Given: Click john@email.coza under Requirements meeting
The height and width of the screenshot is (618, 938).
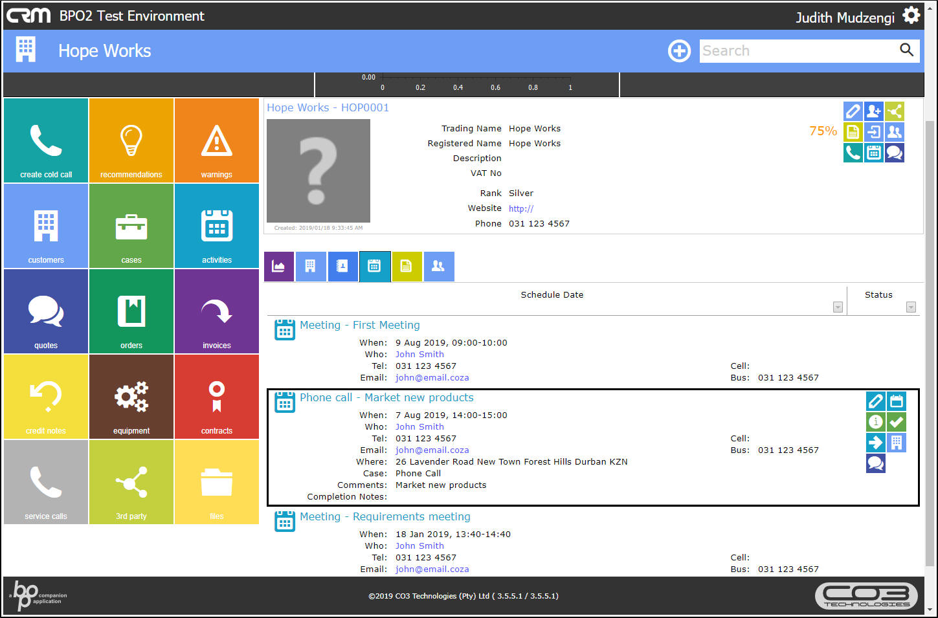Looking at the screenshot, I should point(432,569).
